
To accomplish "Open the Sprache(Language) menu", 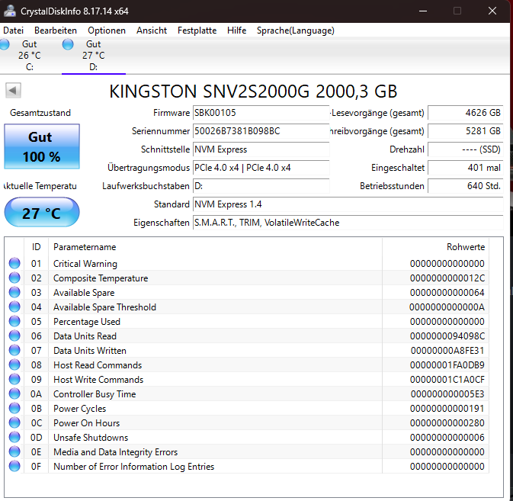I will coord(296,31).
